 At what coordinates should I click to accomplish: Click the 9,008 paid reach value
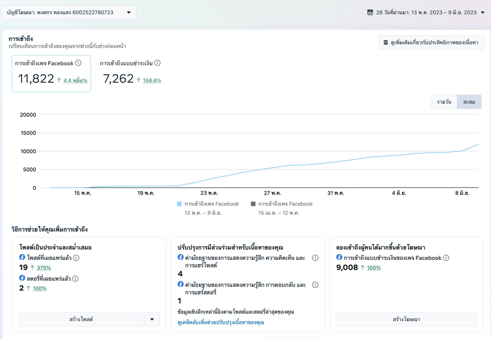coord(347,268)
